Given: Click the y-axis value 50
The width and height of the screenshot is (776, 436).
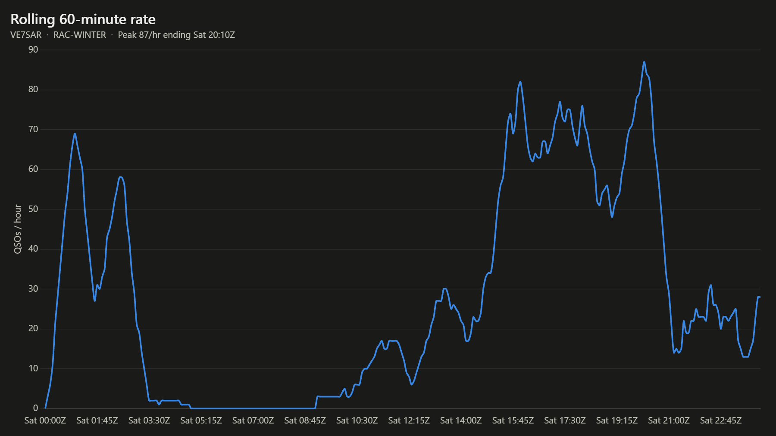Looking at the screenshot, I should pyautogui.click(x=33, y=209).
